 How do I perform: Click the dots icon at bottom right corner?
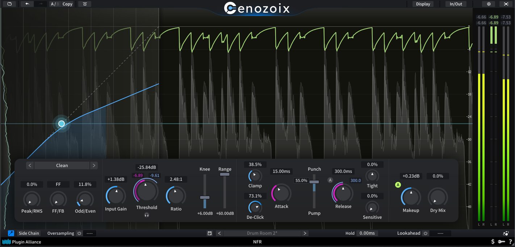click(506, 233)
